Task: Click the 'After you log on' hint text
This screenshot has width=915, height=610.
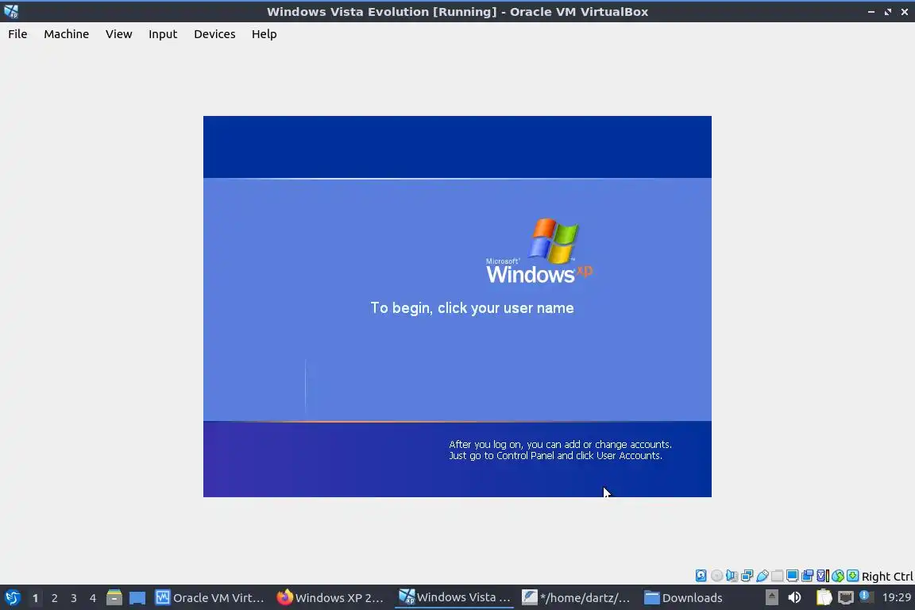Action: [x=560, y=450]
